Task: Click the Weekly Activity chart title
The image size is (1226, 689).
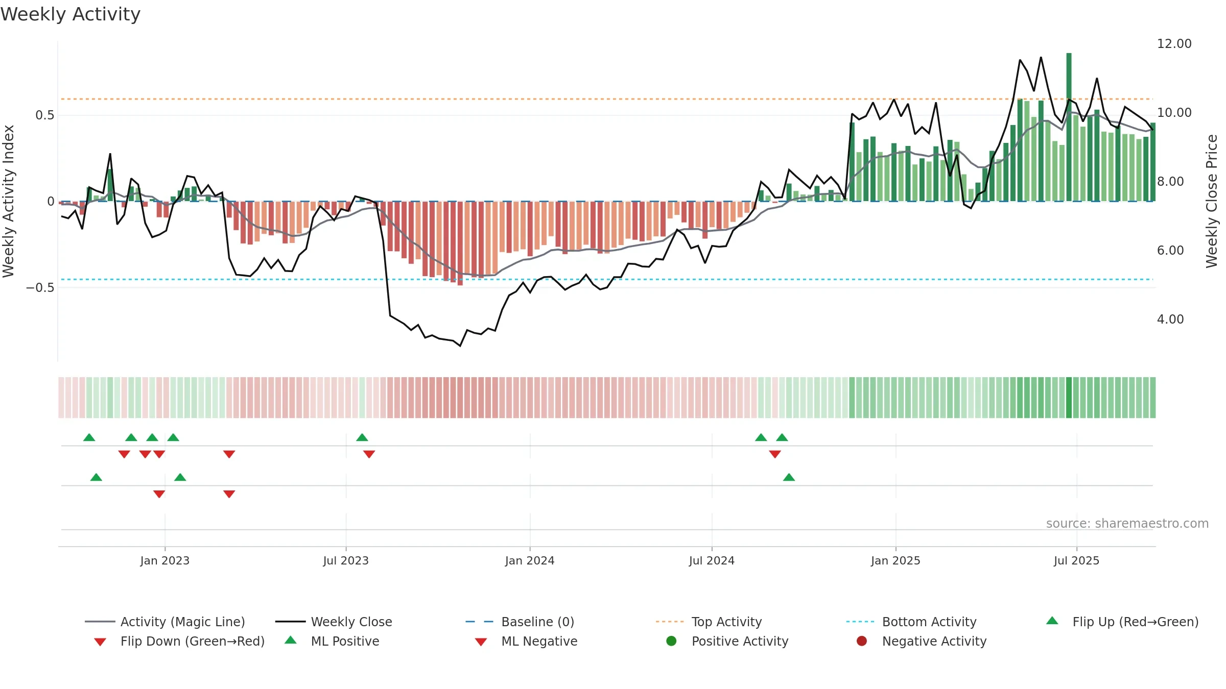Action: click(x=70, y=14)
